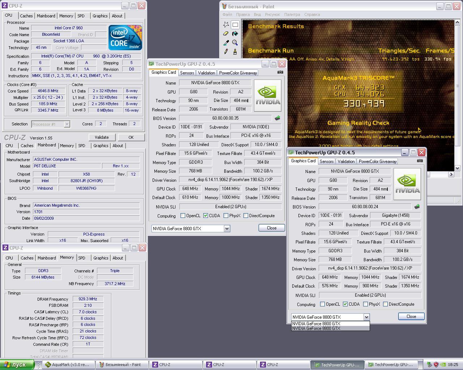Click the Validate button in CPU-Z
The height and width of the screenshot is (370, 463).
pyautogui.click(x=102, y=137)
